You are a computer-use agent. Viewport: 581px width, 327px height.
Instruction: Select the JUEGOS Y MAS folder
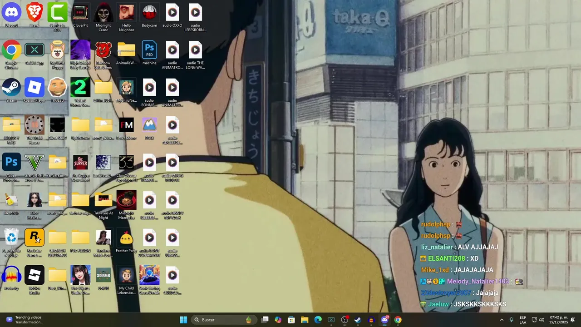[11, 130]
